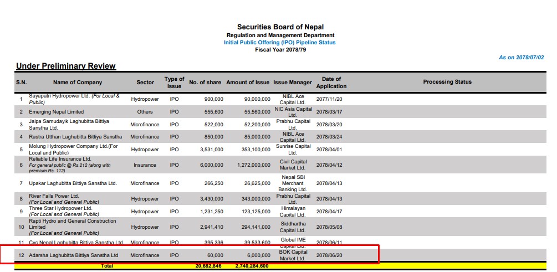This screenshot has height=272, width=557.
Task: Select the 'Under Preliminary Review' section heading
Action: [65, 66]
